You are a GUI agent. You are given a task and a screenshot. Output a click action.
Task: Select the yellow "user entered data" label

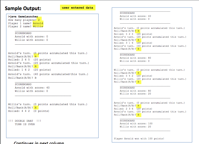[x=78, y=8]
